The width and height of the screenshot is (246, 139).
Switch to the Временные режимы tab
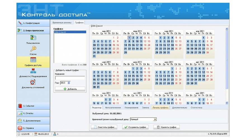pos(62,23)
